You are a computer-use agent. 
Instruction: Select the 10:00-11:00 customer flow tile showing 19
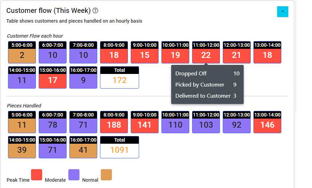(175, 53)
